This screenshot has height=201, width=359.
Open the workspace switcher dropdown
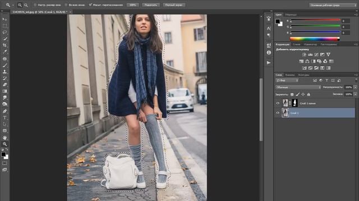(x=333, y=5)
